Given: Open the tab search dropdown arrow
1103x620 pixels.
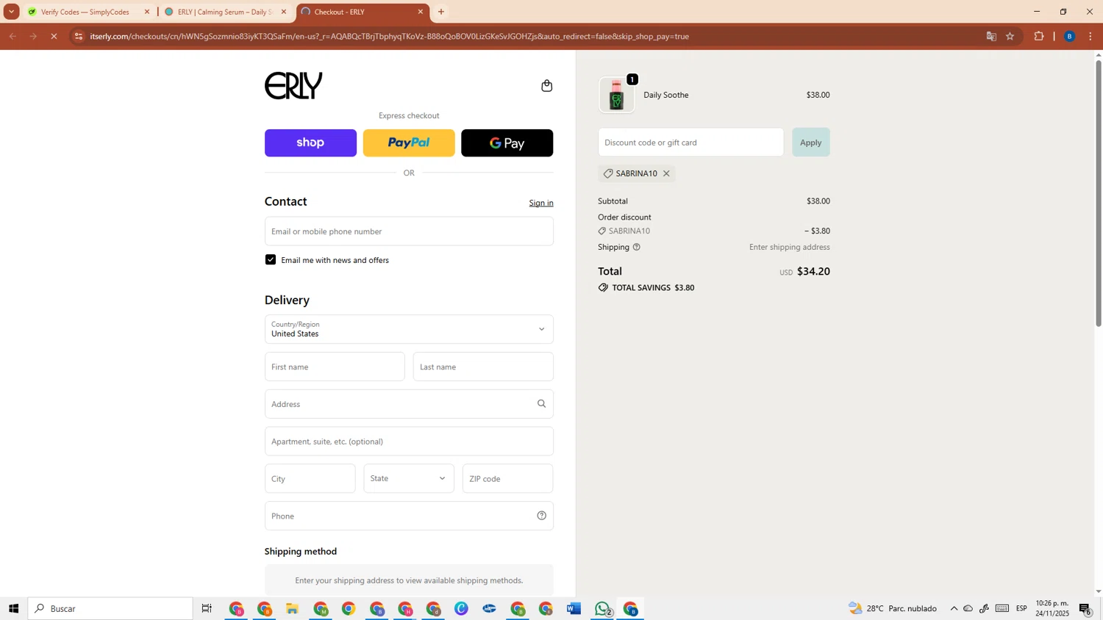Looking at the screenshot, I should 11,12.
